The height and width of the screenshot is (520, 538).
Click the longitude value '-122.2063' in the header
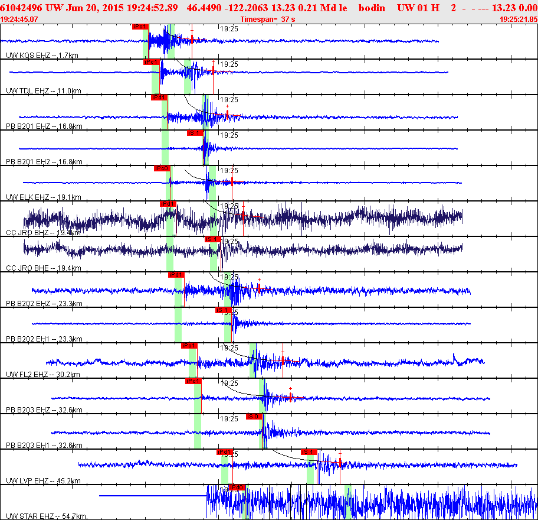coord(246,8)
